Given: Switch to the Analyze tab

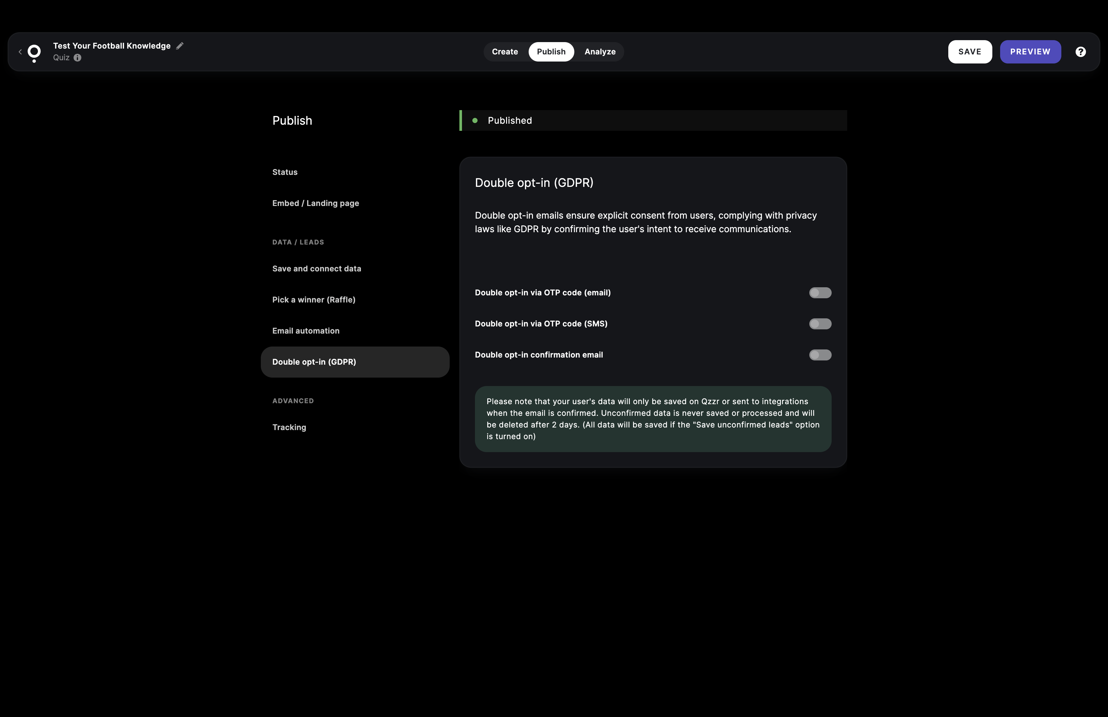Looking at the screenshot, I should point(600,51).
